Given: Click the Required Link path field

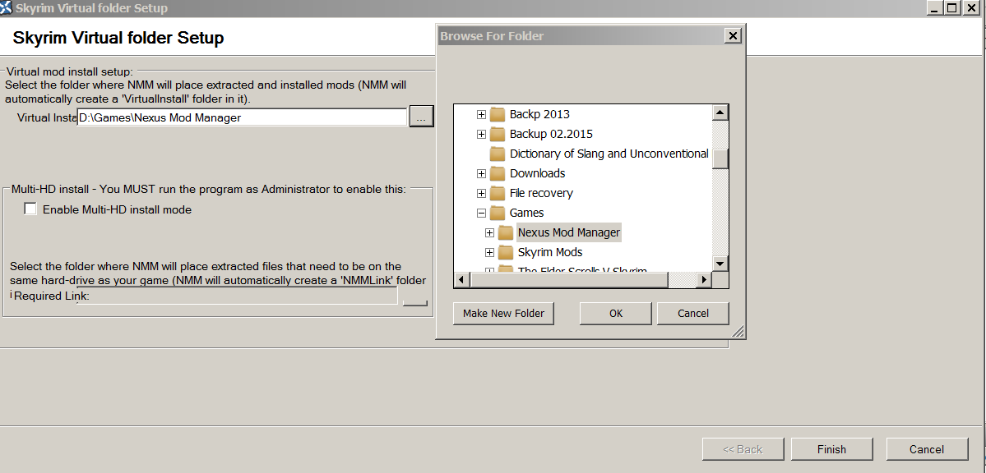Looking at the screenshot, I should click(237, 296).
